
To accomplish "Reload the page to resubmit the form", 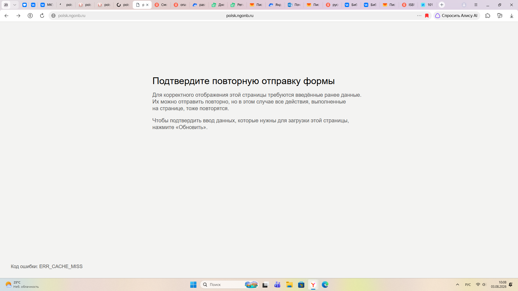I will click(42, 16).
